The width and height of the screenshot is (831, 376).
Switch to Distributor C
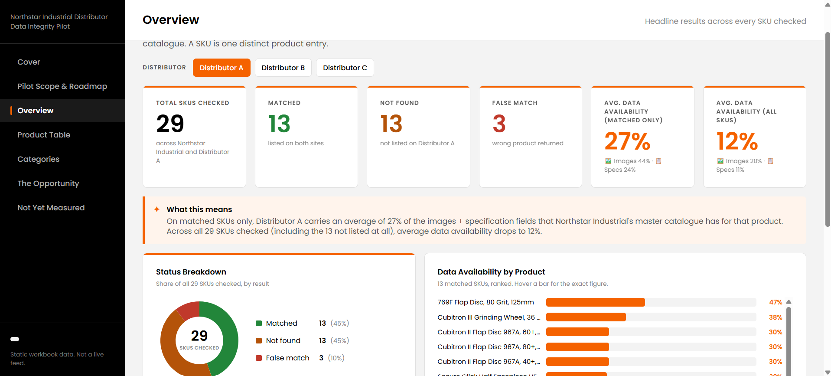click(x=345, y=68)
